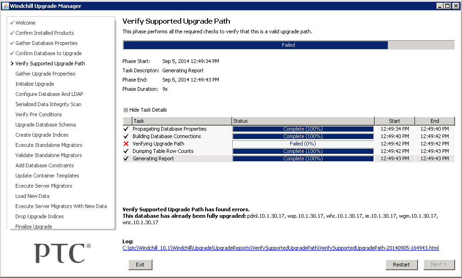This screenshot has height=278, width=462.
Task: Select the Finalize Upgrade step
Action: [x=34, y=227]
